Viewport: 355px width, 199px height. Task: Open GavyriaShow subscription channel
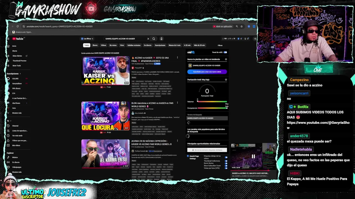[x=17, y=83]
